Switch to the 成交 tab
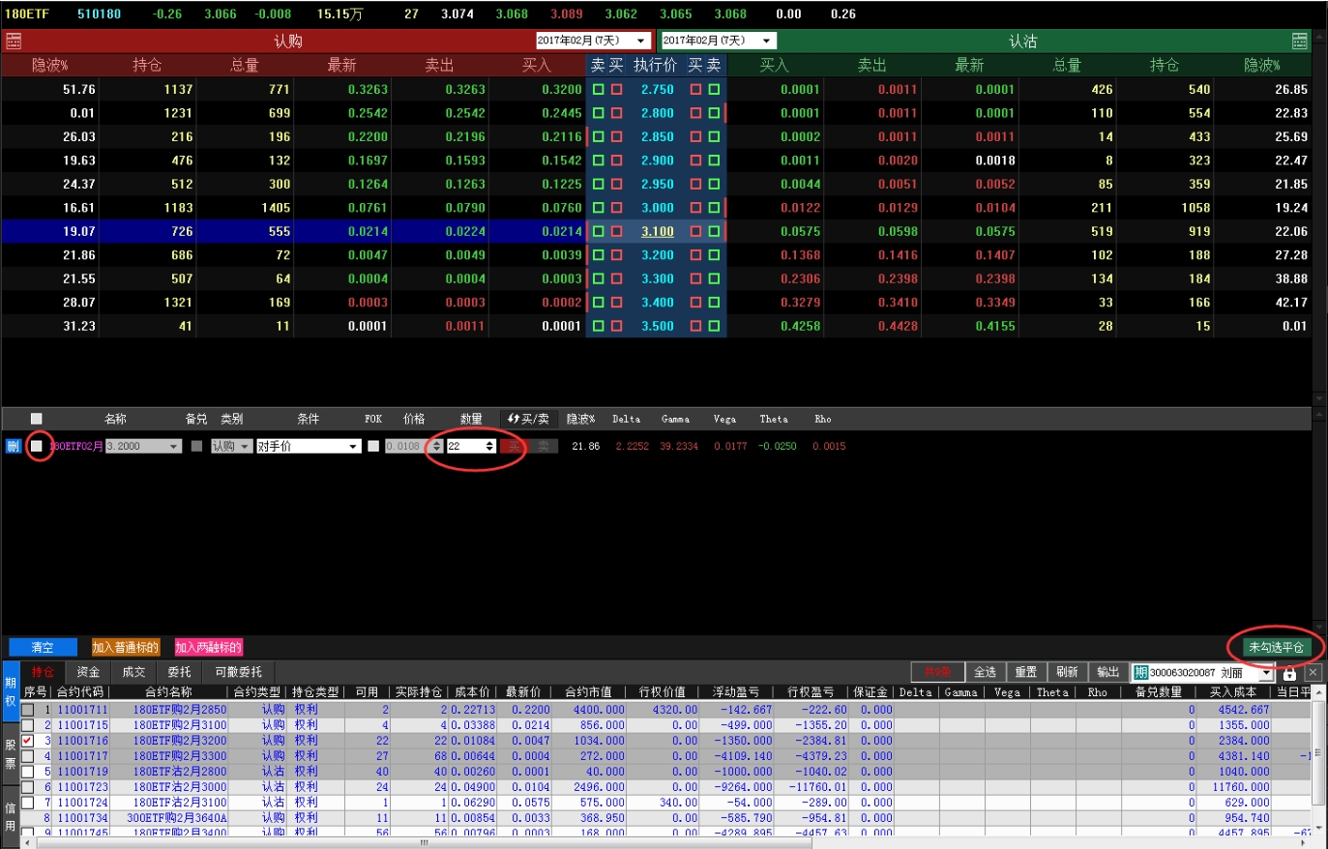1328x849 pixels. 133,672
